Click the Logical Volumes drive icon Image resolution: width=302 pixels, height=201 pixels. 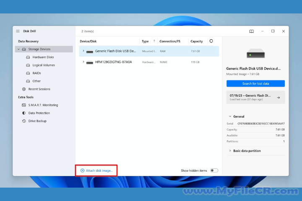click(28, 65)
